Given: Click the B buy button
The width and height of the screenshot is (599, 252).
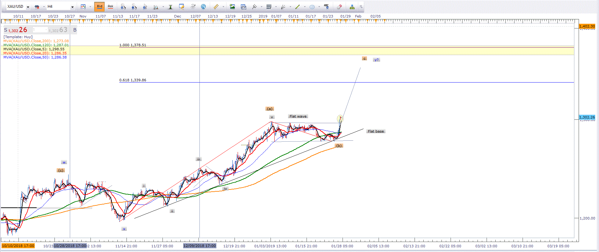Looking at the screenshot, I should pyautogui.click(x=75, y=30).
